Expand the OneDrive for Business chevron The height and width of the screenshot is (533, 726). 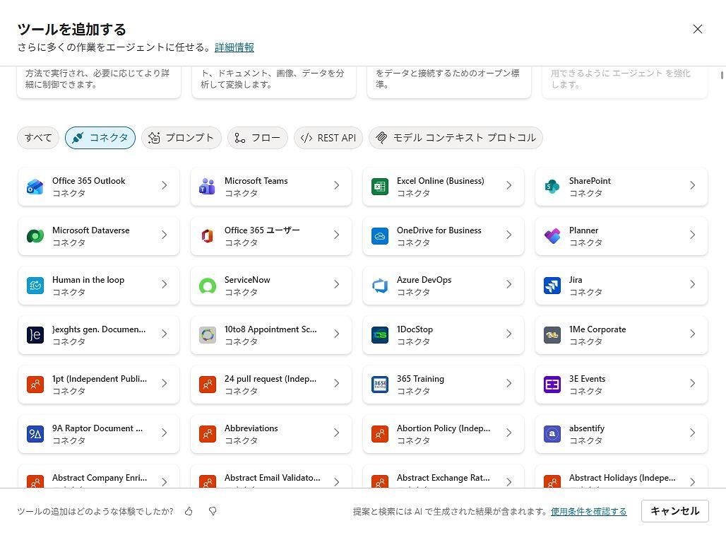click(508, 235)
